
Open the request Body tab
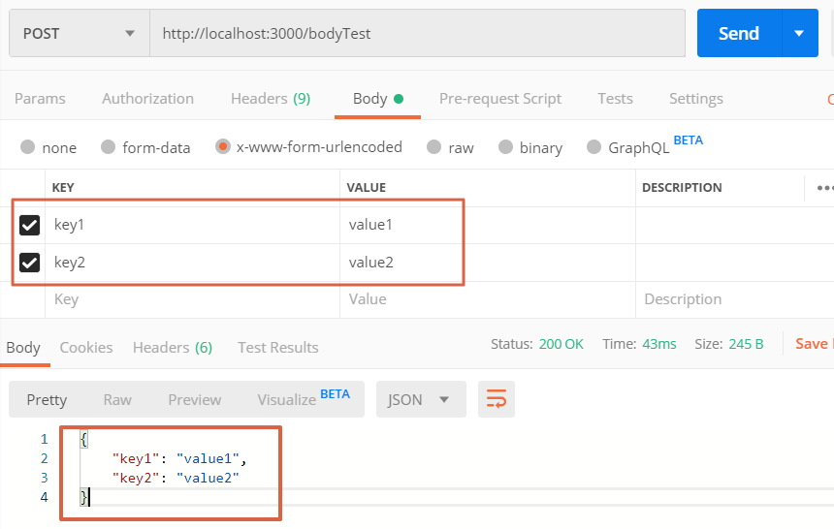tap(377, 99)
